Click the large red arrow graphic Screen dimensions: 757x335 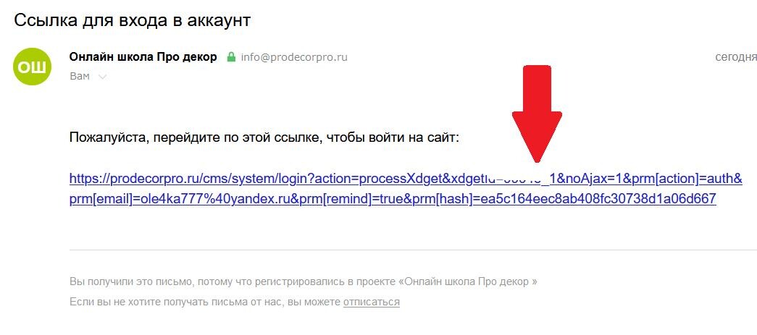pyautogui.click(x=537, y=114)
